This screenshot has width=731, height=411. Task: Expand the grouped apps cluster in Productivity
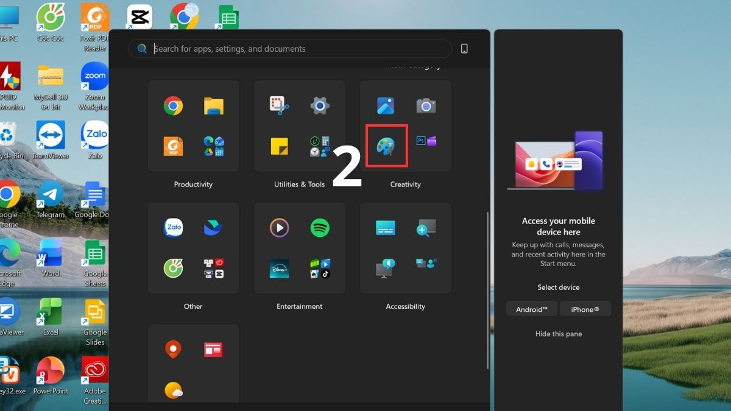pos(213,146)
